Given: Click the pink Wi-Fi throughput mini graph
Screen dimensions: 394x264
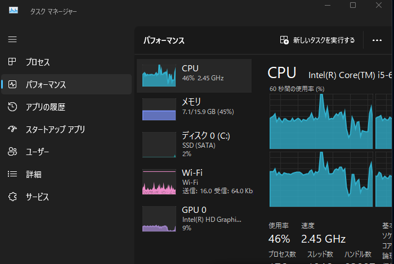Looking at the screenshot, I should coord(159,182).
